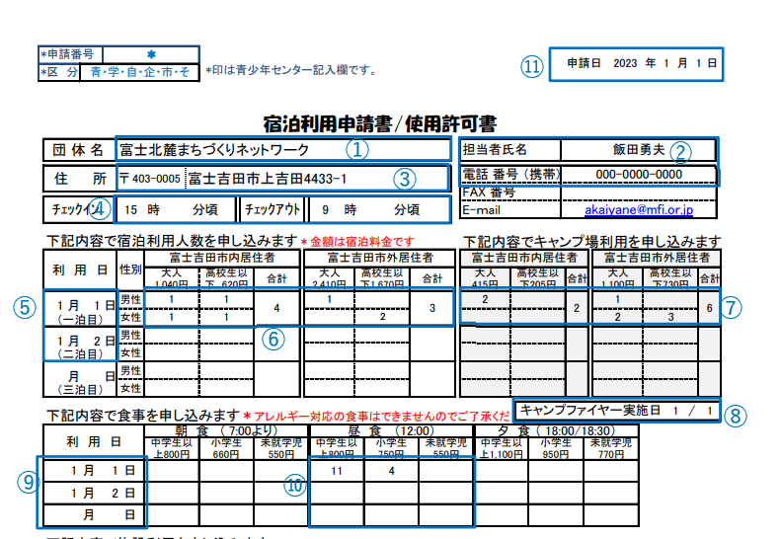
Task: Click the circled number 1 marker
Action: click(355, 149)
